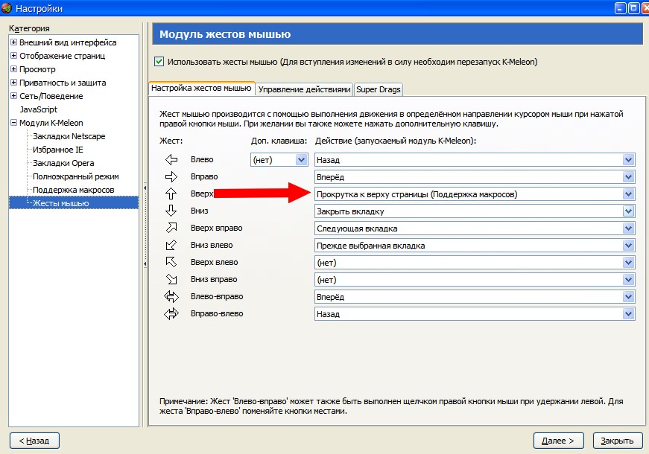Screen dimensions: 649x454
Task: Open the Следующая вкладка action dropdown
Action: click(629, 228)
